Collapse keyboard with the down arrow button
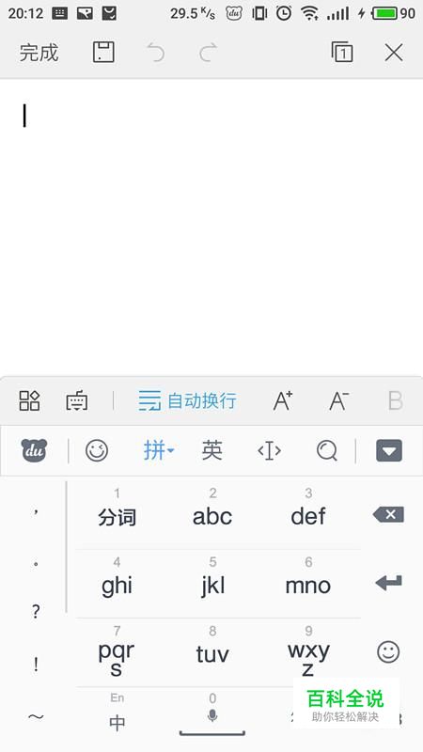Screen dimensions: 423x752 389,451
